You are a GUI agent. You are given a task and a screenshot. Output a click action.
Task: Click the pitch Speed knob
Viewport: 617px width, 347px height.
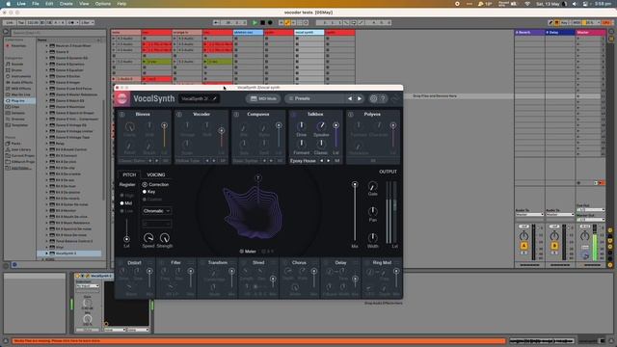(x=148, y=238)
